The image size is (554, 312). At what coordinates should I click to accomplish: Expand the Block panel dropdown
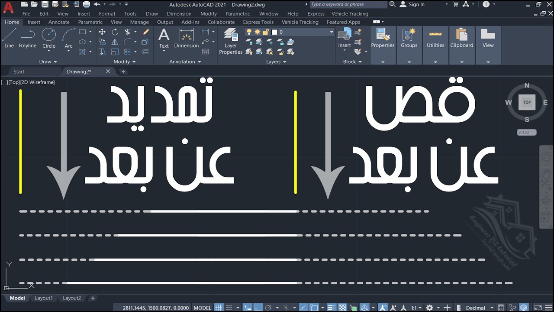352,62
